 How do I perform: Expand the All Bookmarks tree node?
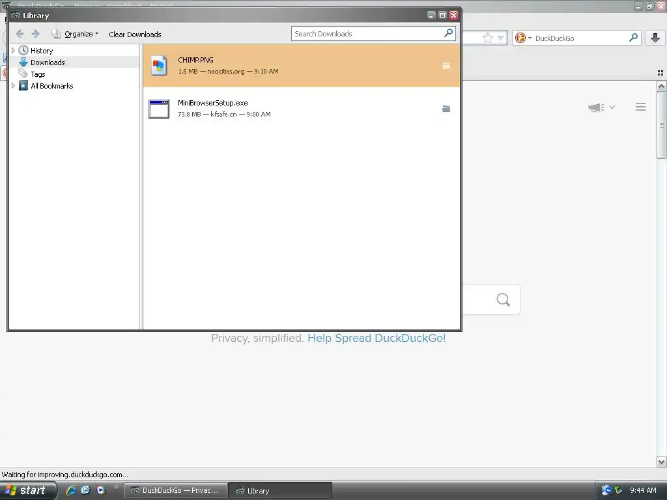coord(13,86)
